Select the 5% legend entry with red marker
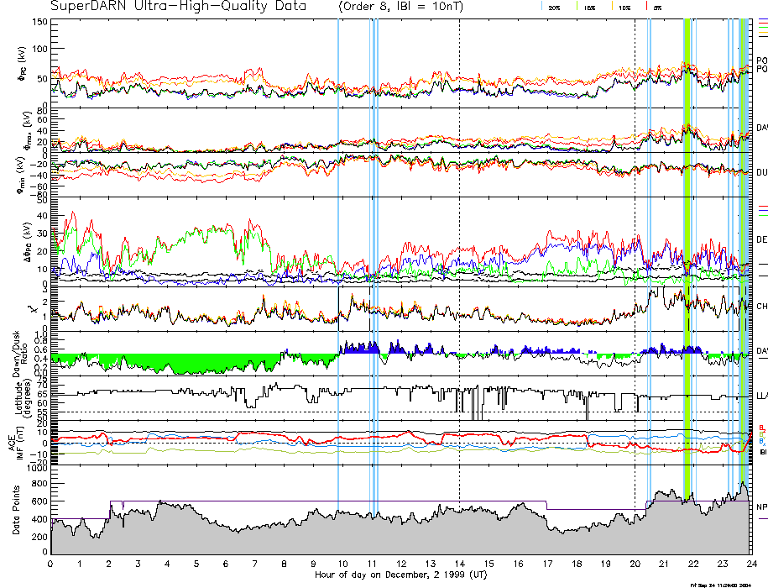 (655, 7)
